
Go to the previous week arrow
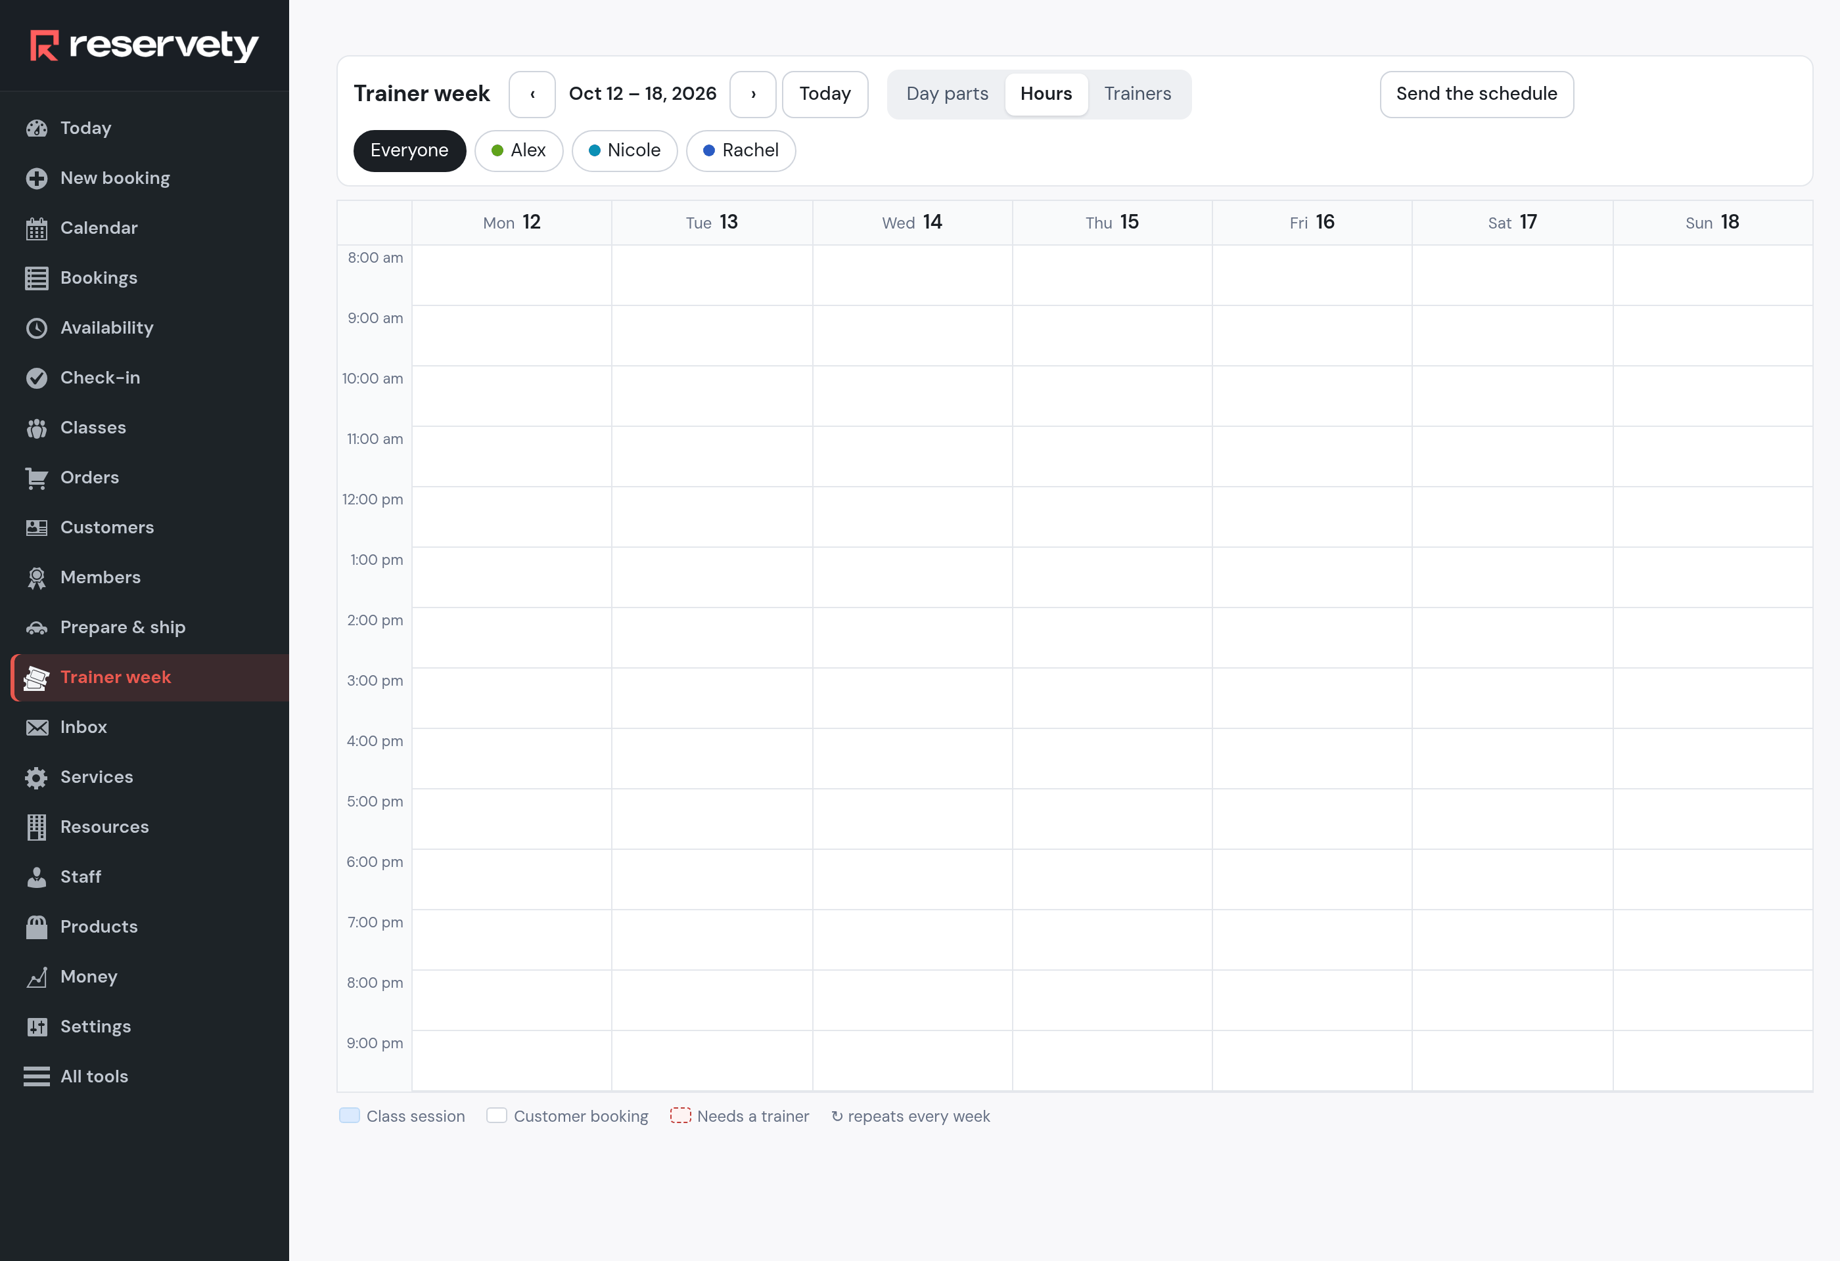[532, 94]
